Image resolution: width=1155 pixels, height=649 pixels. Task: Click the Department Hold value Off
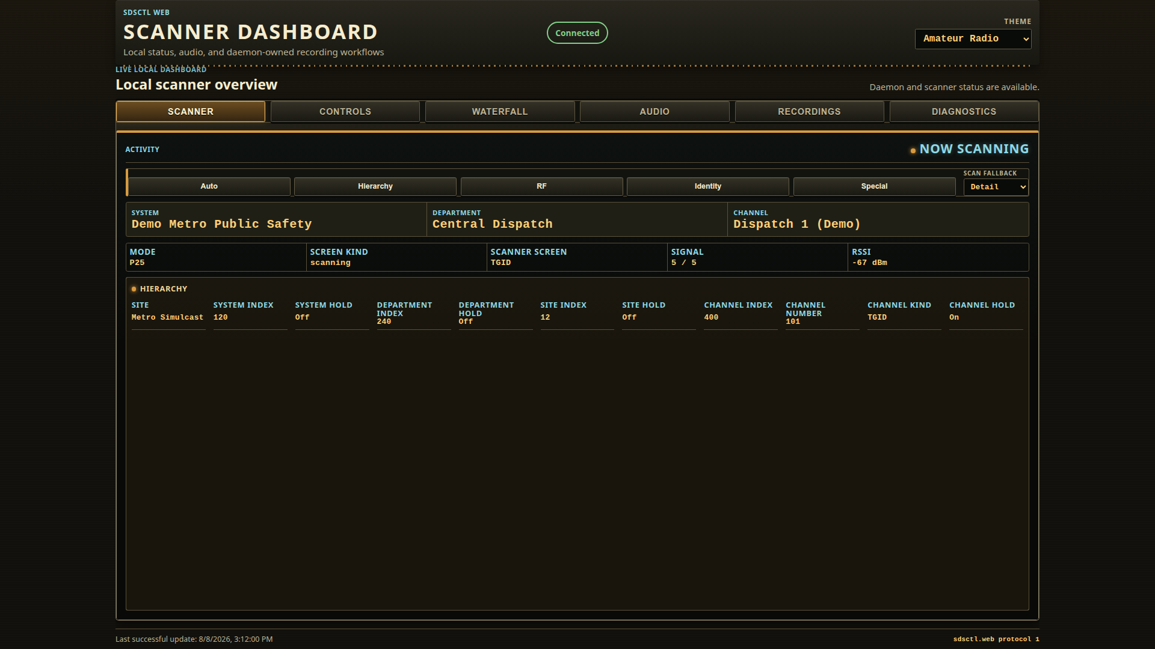click(x=466, y=321)
